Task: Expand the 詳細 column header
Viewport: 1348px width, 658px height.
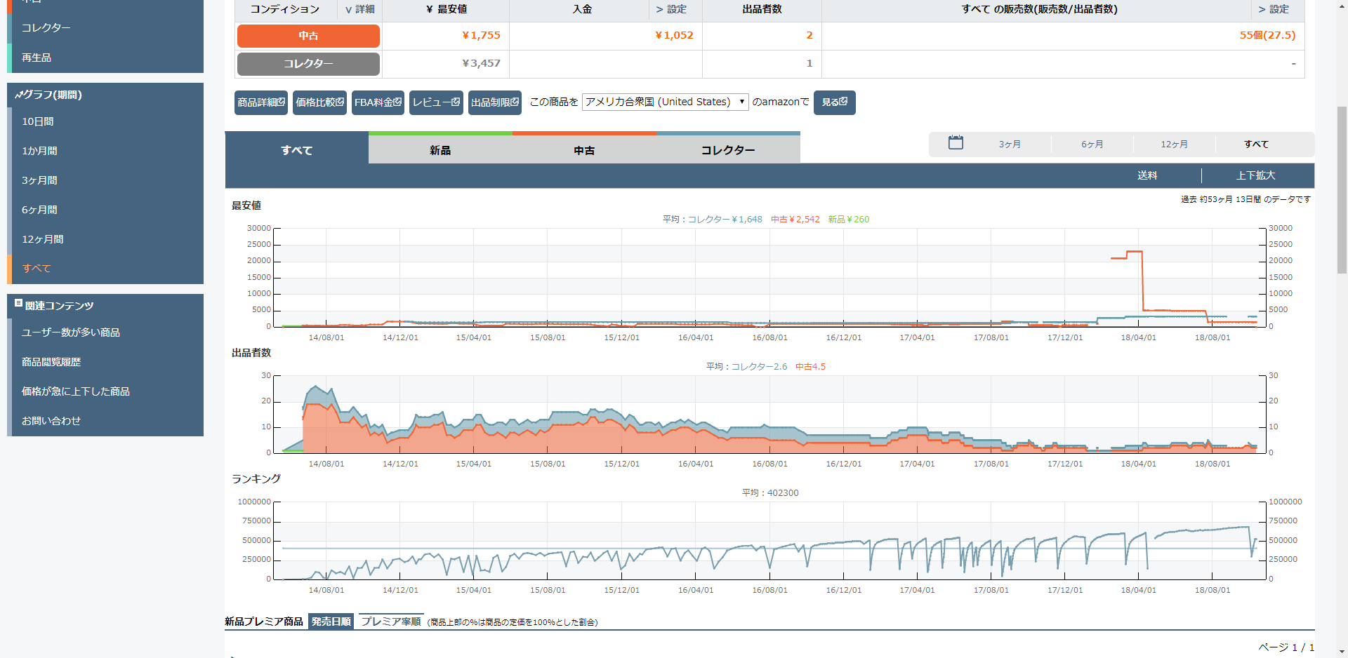Action: 360,9
